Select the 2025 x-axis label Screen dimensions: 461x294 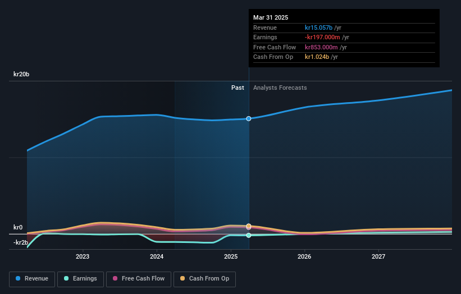pyautogui.click(x=231, y=257)
